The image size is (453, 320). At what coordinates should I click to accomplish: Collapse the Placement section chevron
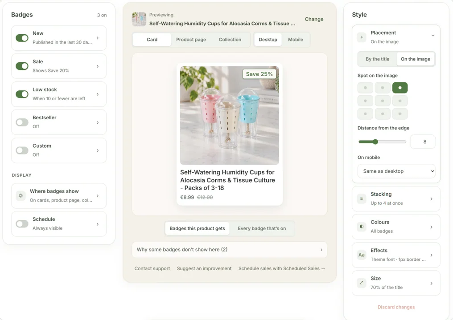point(433,36)
